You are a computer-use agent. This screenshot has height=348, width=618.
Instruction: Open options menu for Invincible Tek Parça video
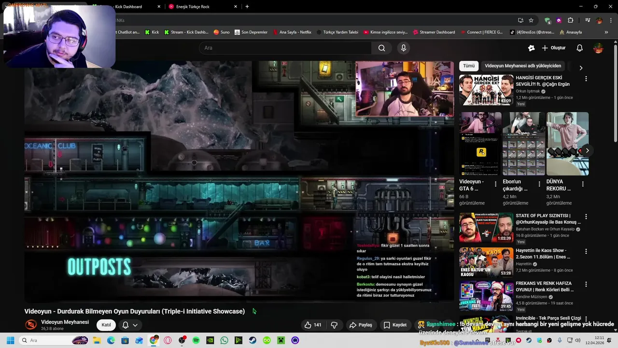586,319
